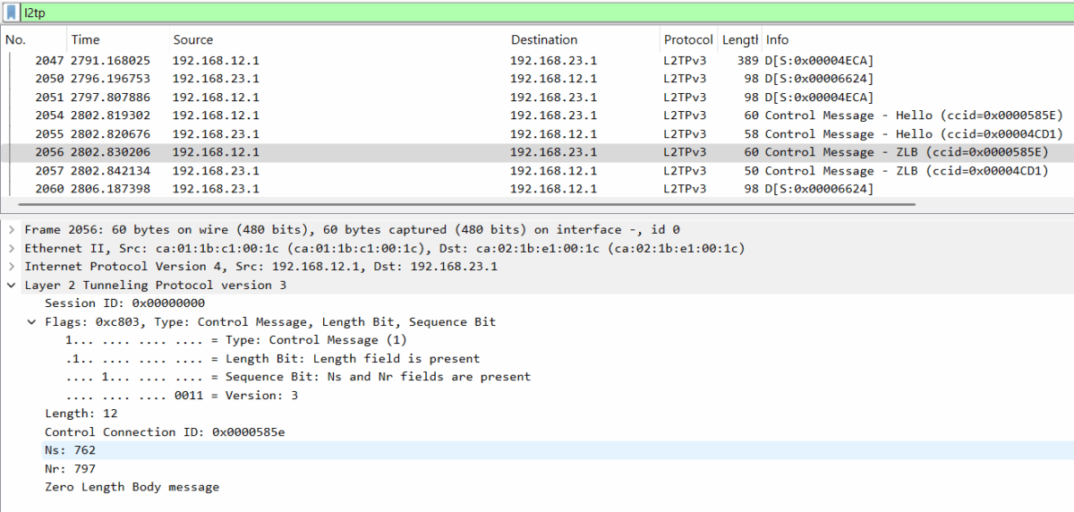Collapse Layer 2 Tunneling Protocol version 3
1074x512 pixels.
tap(11, 285)
